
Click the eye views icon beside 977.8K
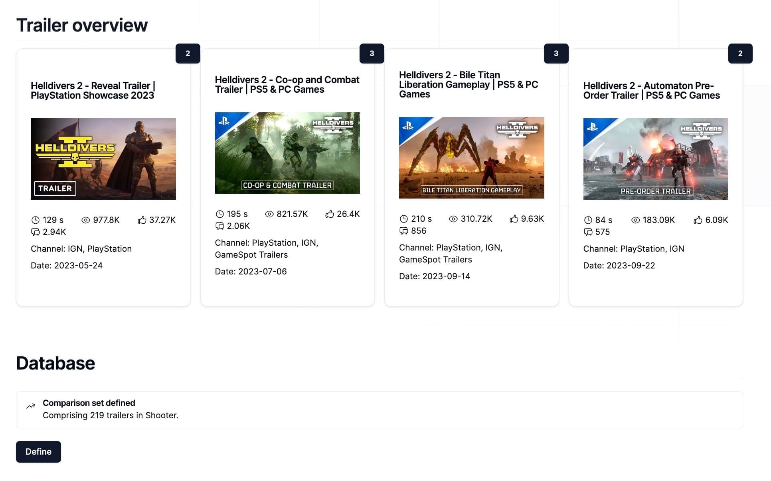[x=86, y=220]
